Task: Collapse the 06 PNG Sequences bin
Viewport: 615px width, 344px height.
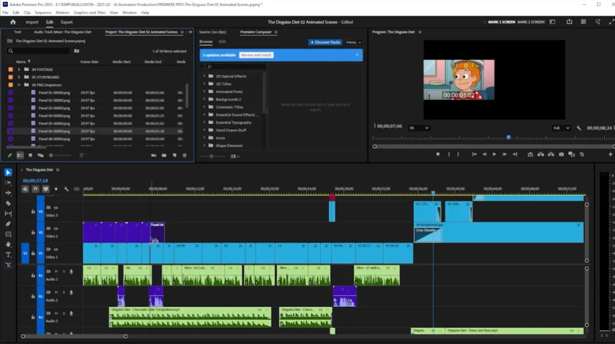Action: (19, 85)
